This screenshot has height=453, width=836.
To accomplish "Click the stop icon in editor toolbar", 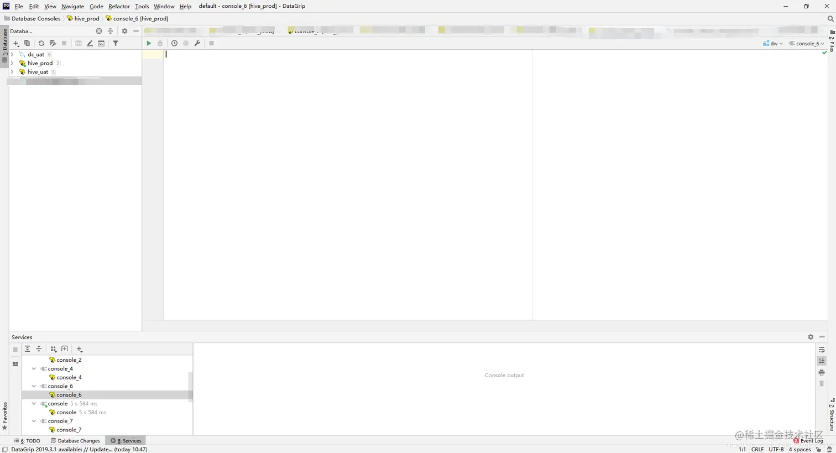I will [x=211, y=43].
